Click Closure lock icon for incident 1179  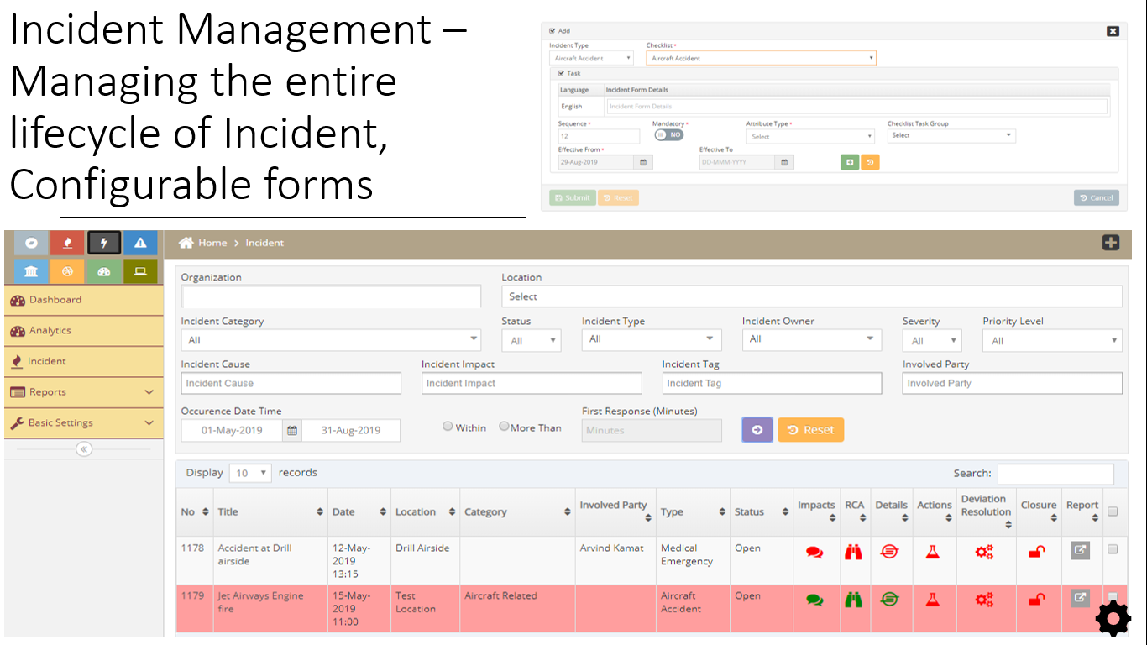click(x=1037, y=600)
